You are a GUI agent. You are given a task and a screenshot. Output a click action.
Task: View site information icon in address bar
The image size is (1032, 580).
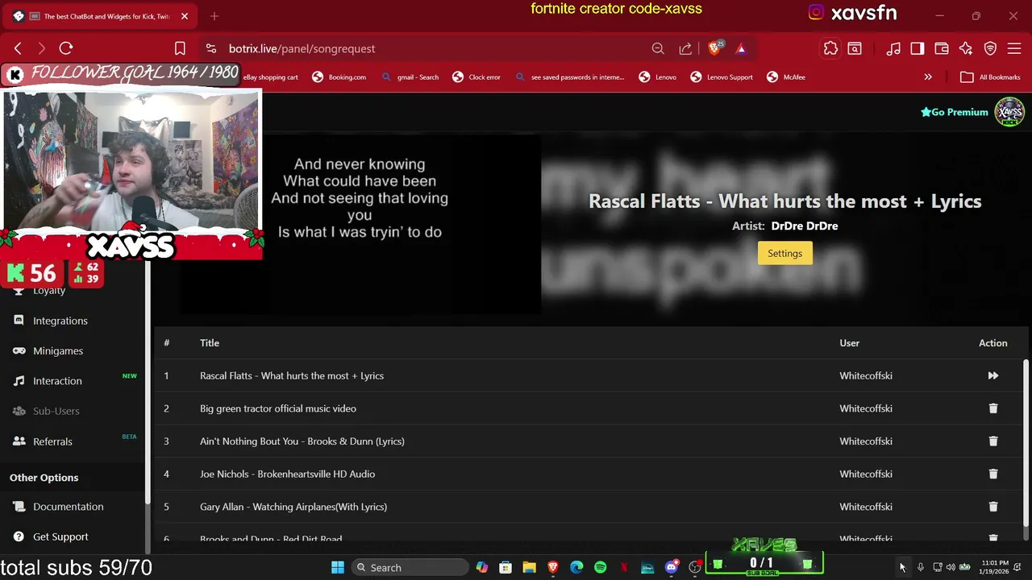[210, 48]
